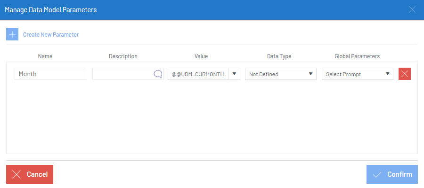This screenshot has height=188, width=424.
Task: Click the Data Type column header
Action: click(279, 56)
